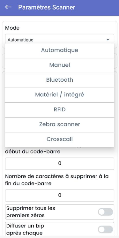Click Supprimer tous les premiers zéros label
Viewport: 119px width, 238px height.
31,212
